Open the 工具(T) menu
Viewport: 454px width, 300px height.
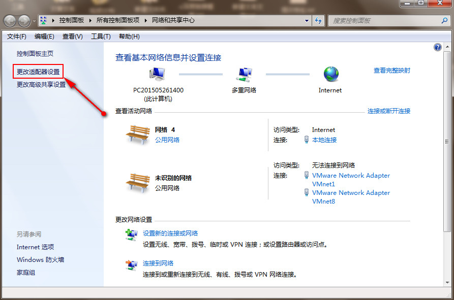100,36
